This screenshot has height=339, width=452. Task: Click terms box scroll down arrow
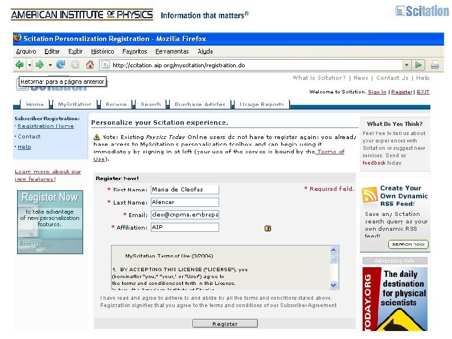pos(334,285)
